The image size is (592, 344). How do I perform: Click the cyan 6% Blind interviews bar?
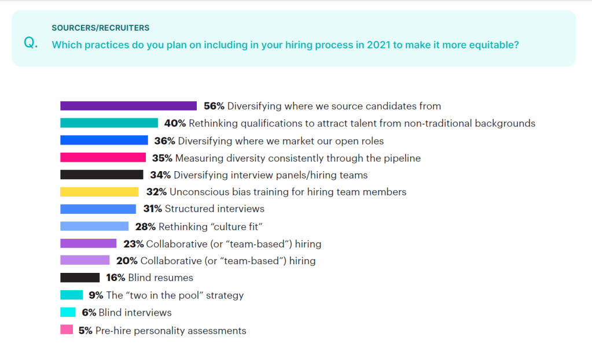click(x=68, y=313)
